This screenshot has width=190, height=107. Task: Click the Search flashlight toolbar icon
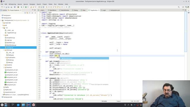pos(34,7)
